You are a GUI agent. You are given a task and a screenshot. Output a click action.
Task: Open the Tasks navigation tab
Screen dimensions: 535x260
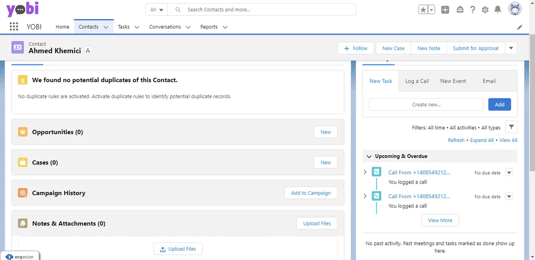123,27
